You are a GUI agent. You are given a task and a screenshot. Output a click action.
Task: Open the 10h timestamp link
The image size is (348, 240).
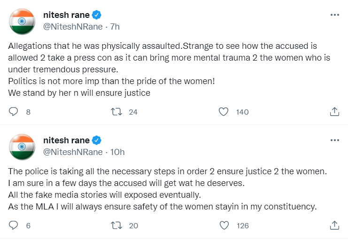click(117, 152)
